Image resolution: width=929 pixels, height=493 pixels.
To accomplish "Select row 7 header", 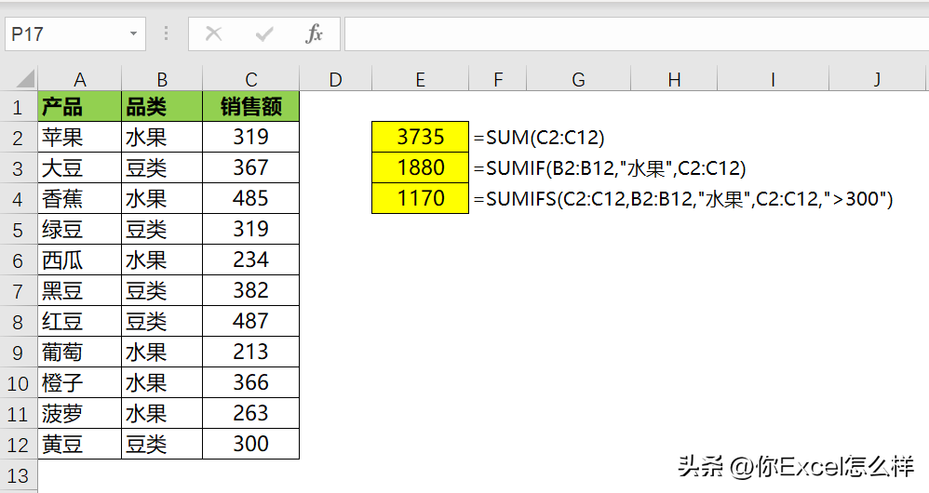I will pyautogui.click(x=17, y=290).
